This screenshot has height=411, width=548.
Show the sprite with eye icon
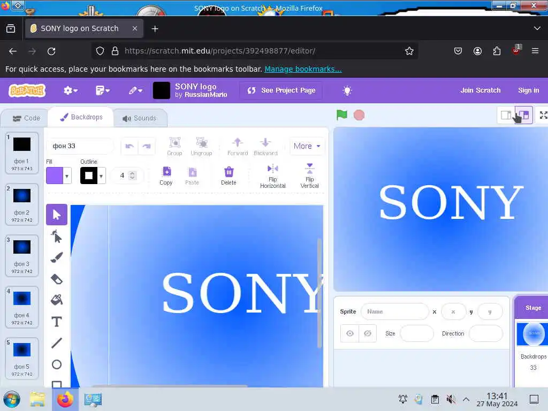[350, 333]
